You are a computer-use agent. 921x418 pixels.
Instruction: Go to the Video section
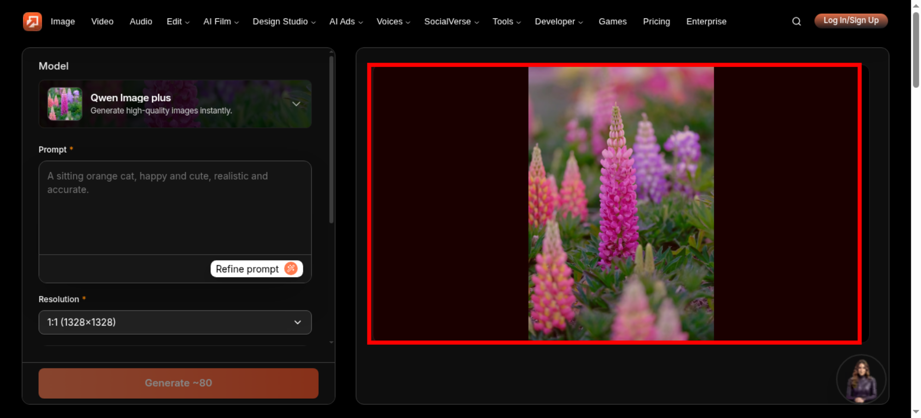[x=102, y=22]
